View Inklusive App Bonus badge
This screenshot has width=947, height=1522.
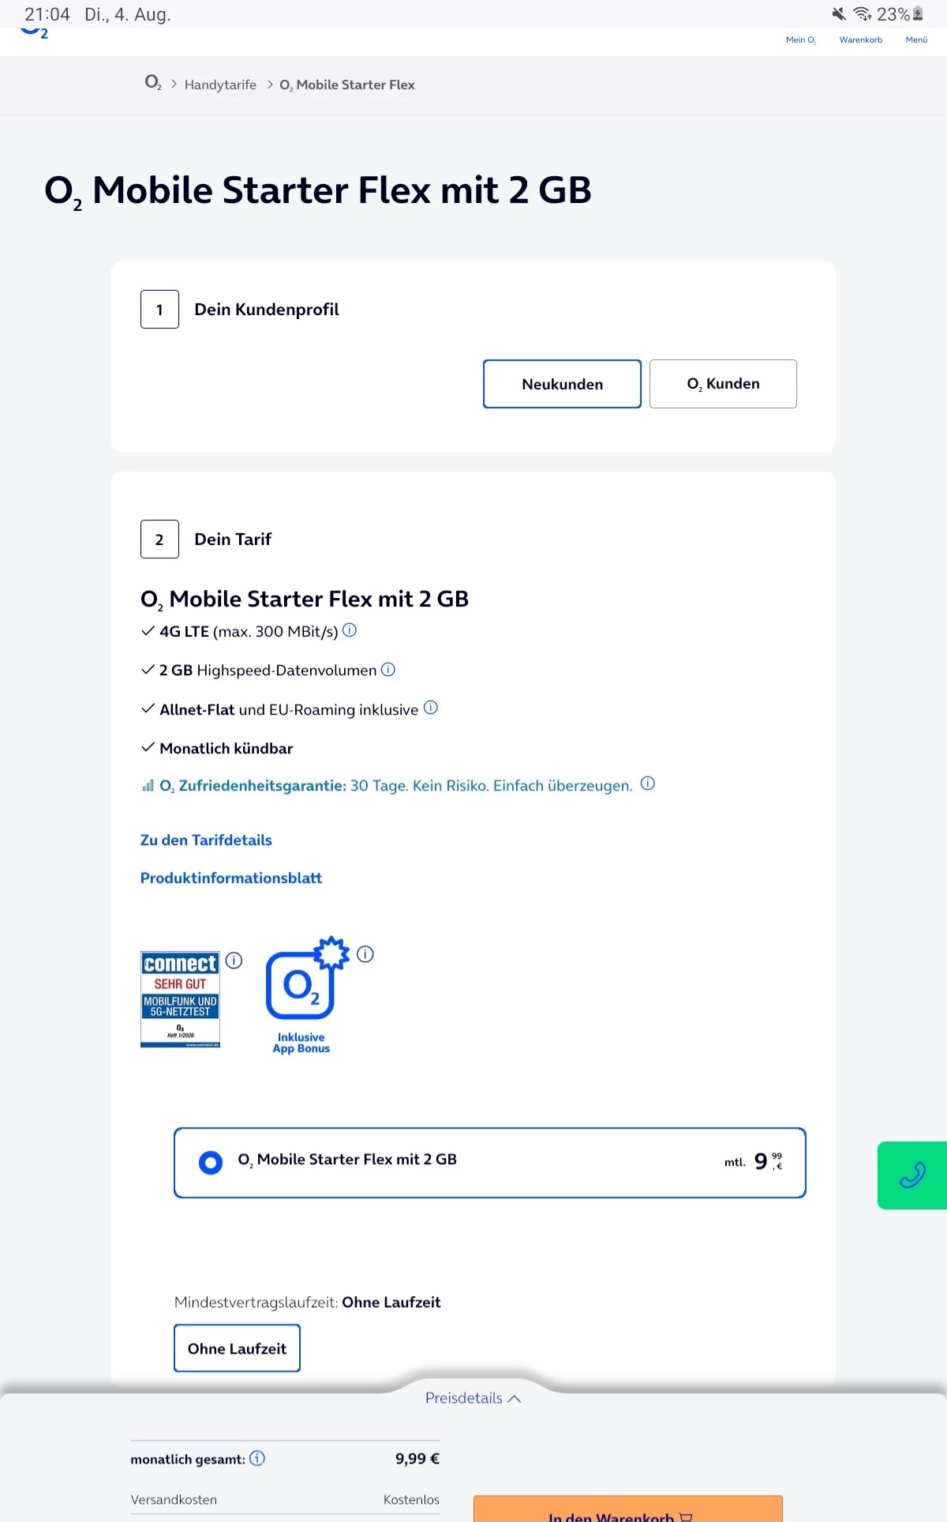(x=306, y=995)
